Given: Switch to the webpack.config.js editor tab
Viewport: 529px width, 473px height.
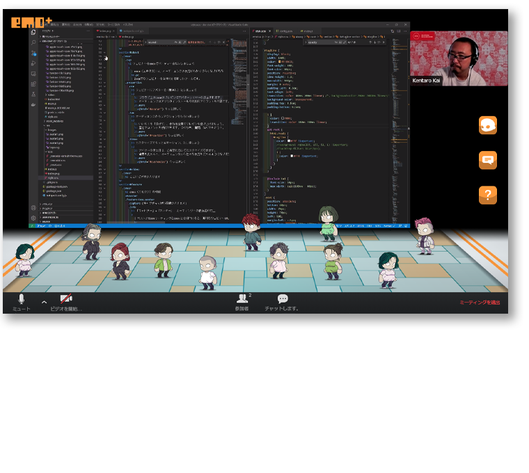Looking at the screenshot, I should point(132,31).
